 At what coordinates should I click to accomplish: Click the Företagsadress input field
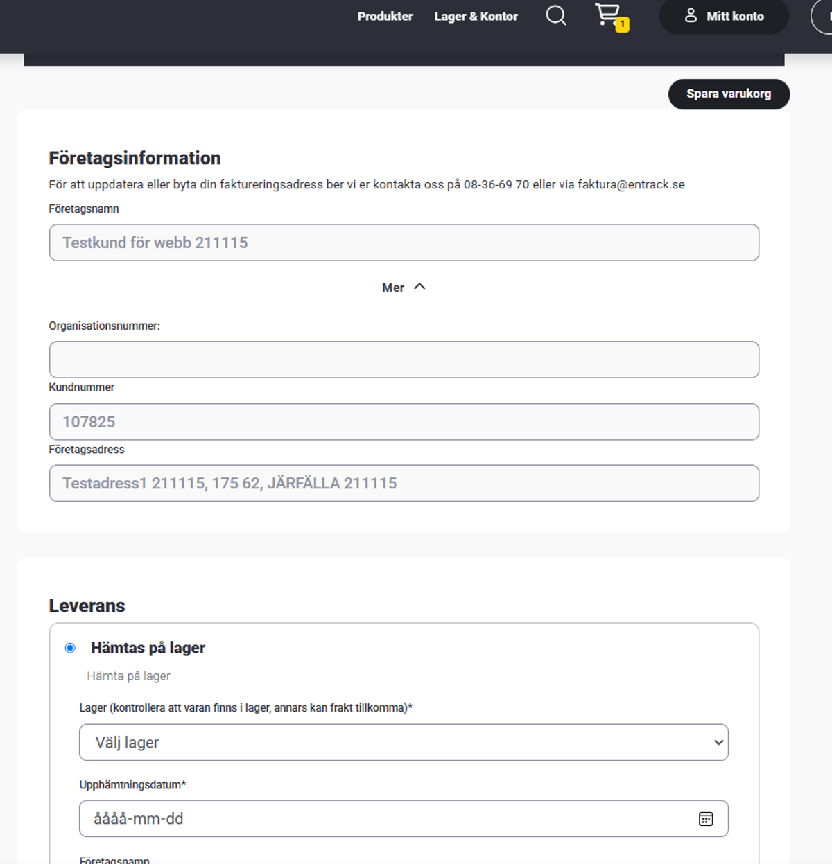point(404,483)
